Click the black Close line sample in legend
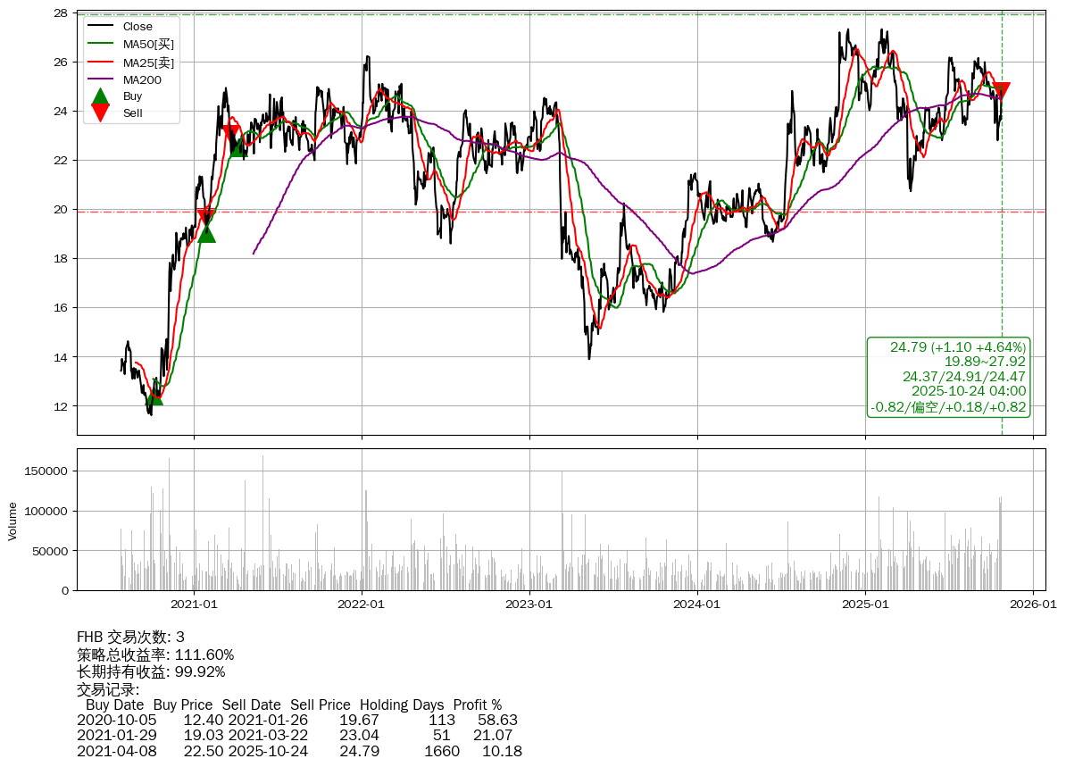 point(101,27)
